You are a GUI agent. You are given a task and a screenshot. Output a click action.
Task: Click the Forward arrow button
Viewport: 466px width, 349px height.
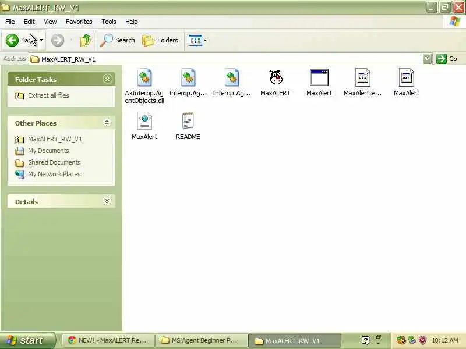tap(58, 40)
